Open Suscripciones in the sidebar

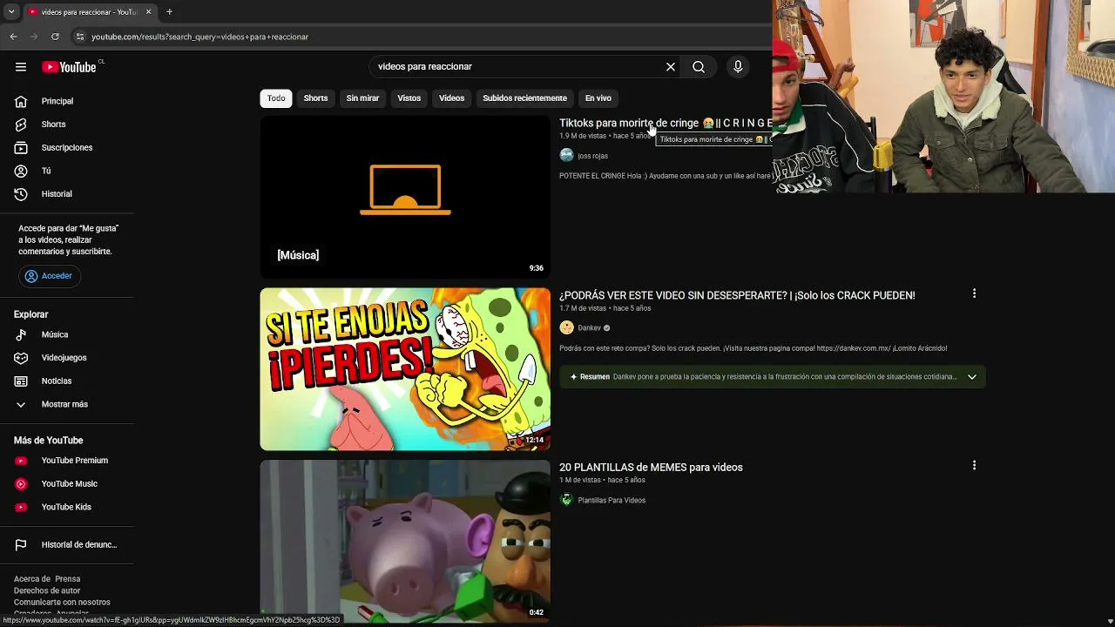pos(67,148)
